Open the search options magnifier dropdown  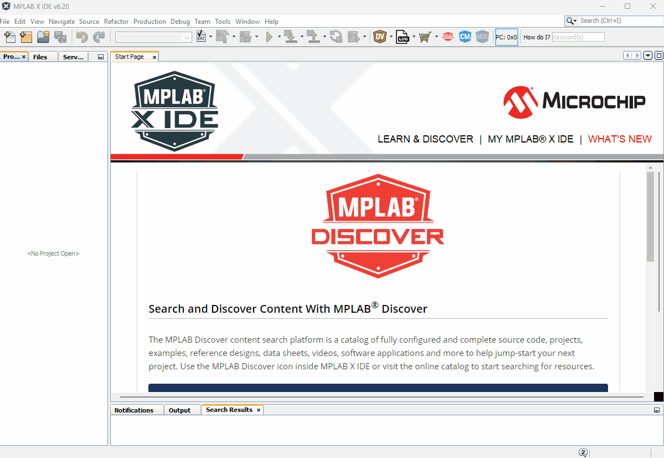(x=572, y=21)
